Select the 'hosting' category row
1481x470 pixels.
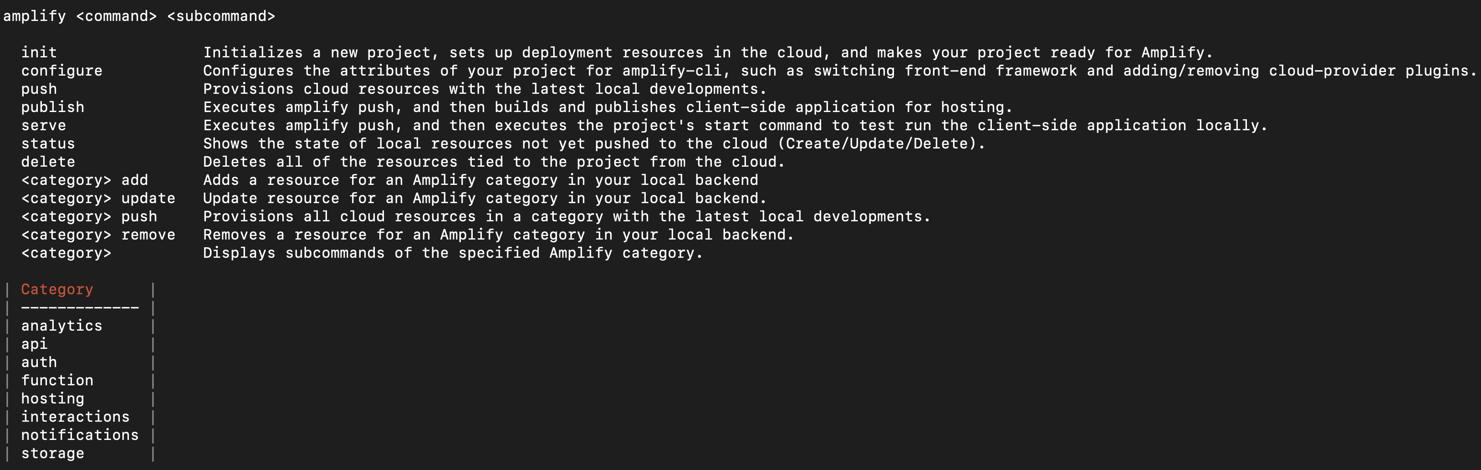point(53,398)
